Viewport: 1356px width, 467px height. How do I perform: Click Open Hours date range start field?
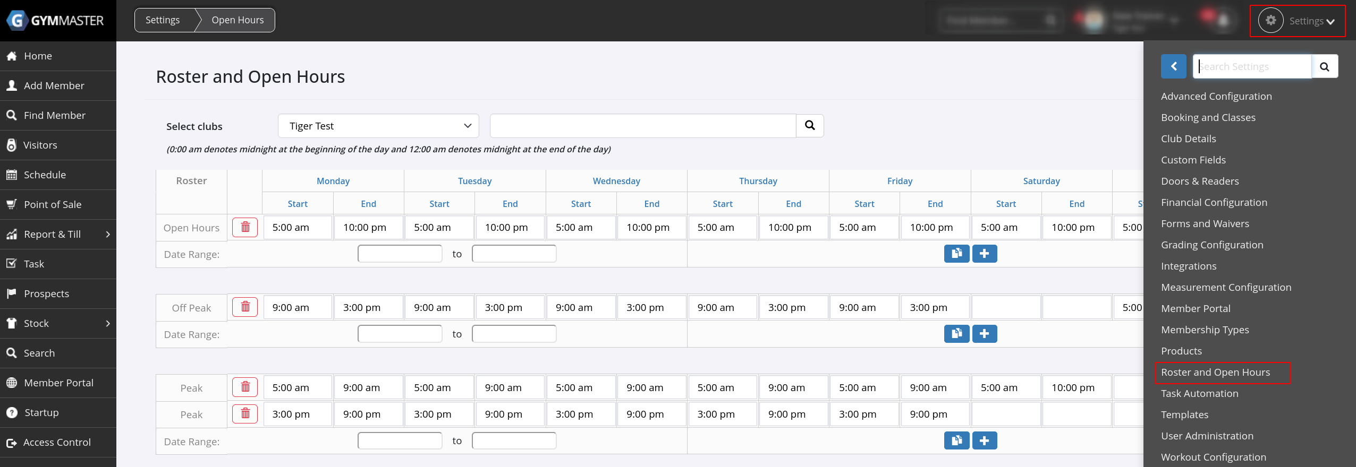(x=400, y=254)
